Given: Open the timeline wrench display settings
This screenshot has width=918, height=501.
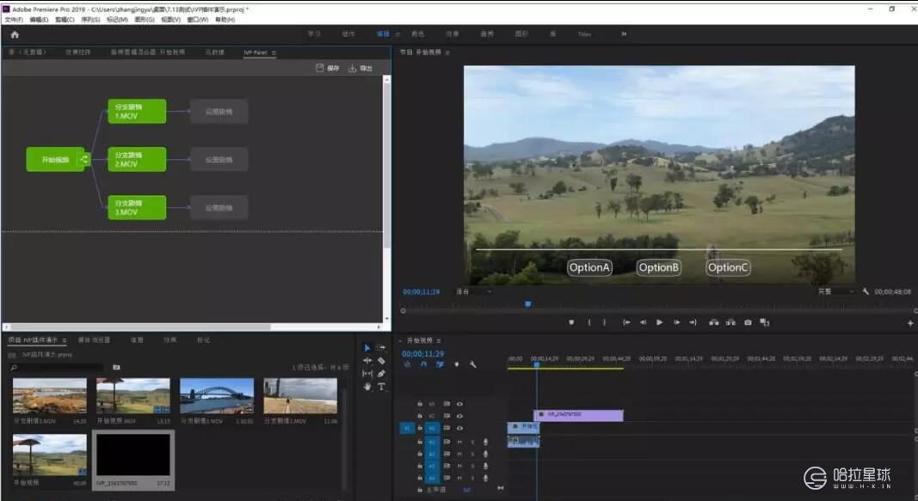Looking at the screenshot, I should coord(473,364).
